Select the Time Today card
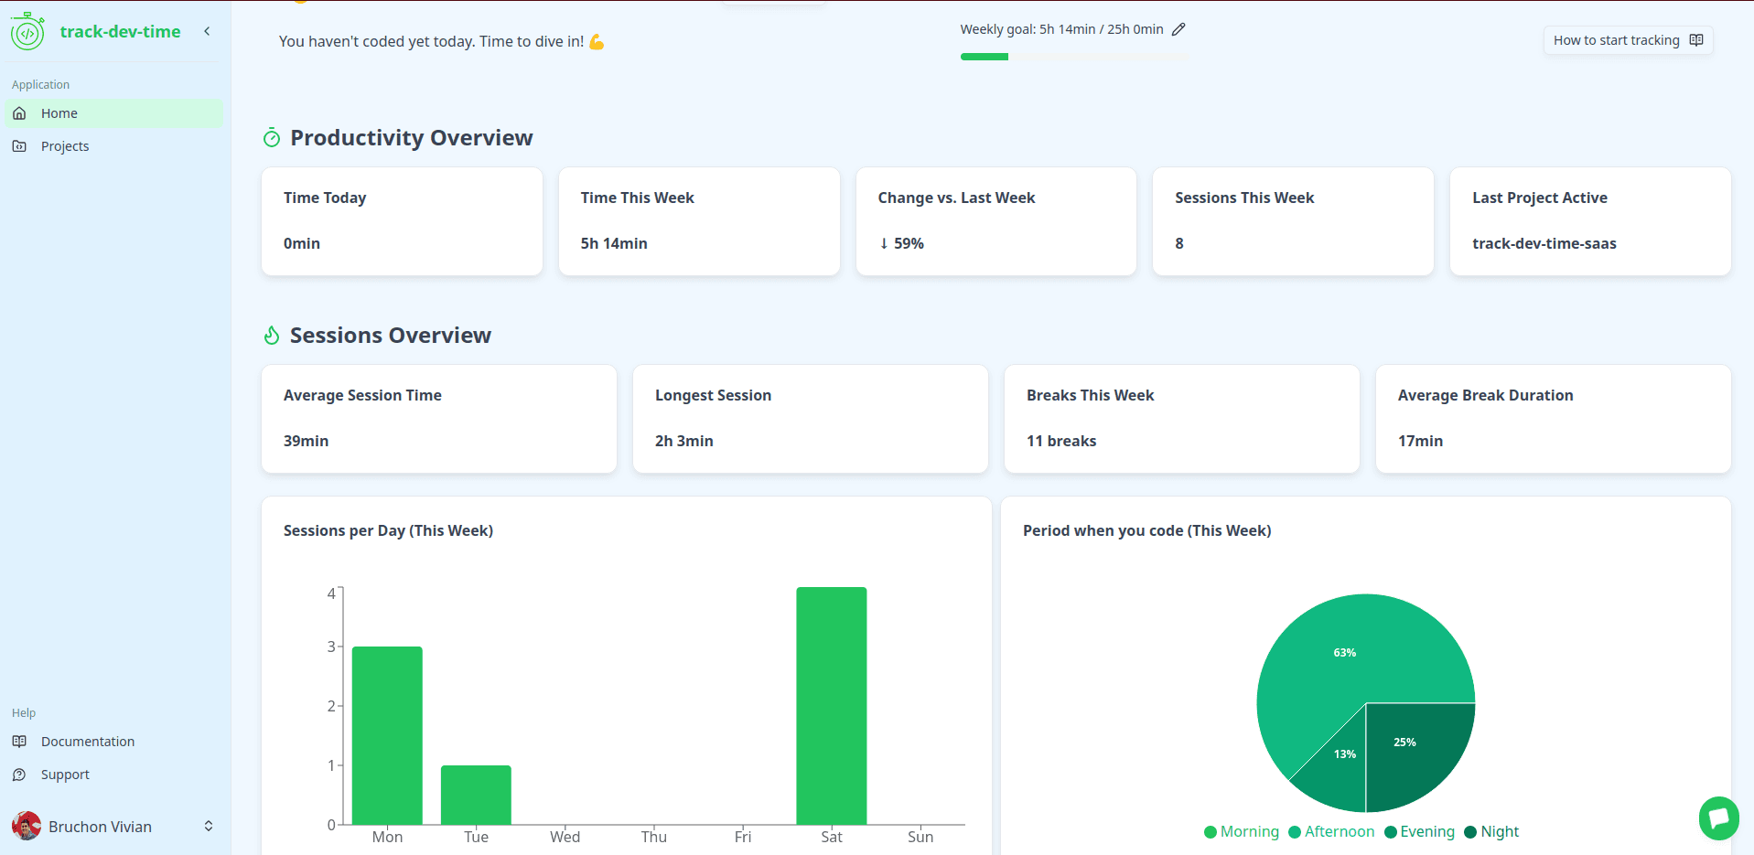Screen dimensions: 1754x855 pos(402,221)
